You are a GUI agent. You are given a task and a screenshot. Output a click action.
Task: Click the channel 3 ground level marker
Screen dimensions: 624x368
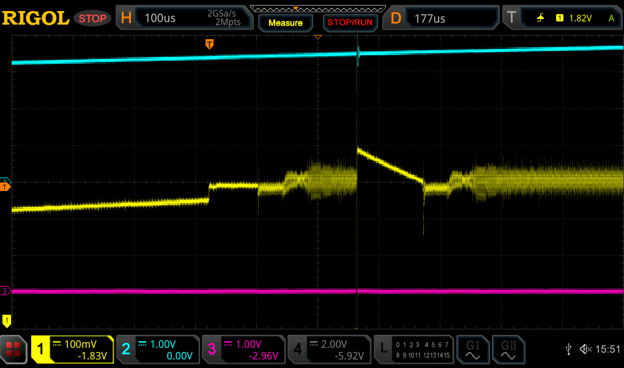[6, 291]
